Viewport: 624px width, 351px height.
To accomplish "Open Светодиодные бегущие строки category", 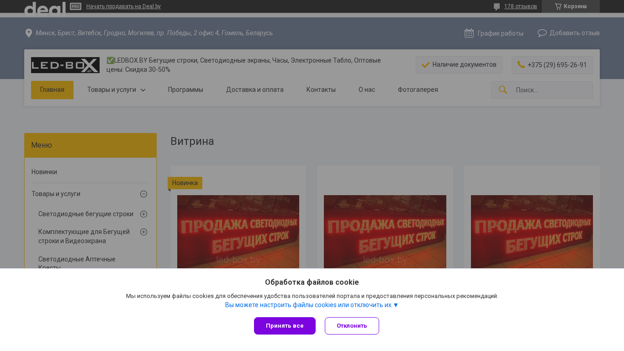I will [x=86, y=214].
